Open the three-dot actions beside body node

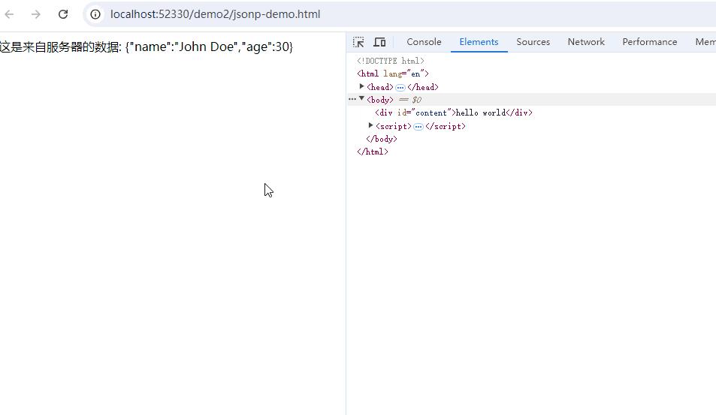click(352, 99)
